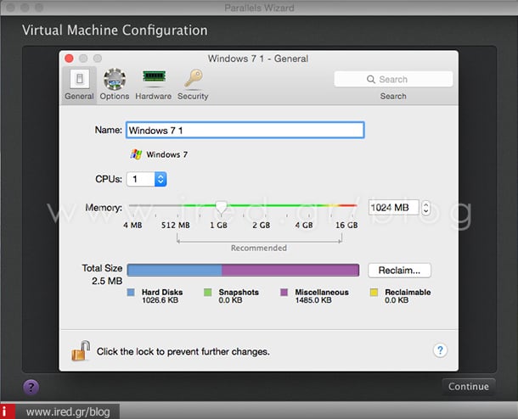Screen dimensions: 518x419
Task: Click the 'Windows 7' OS type text
Action: click(x=166, y=154)
